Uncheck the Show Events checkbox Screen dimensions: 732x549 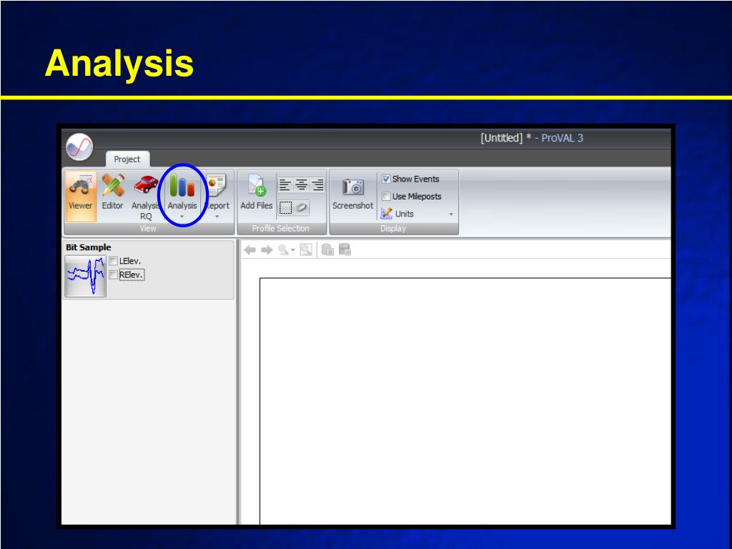pos(386,179)
